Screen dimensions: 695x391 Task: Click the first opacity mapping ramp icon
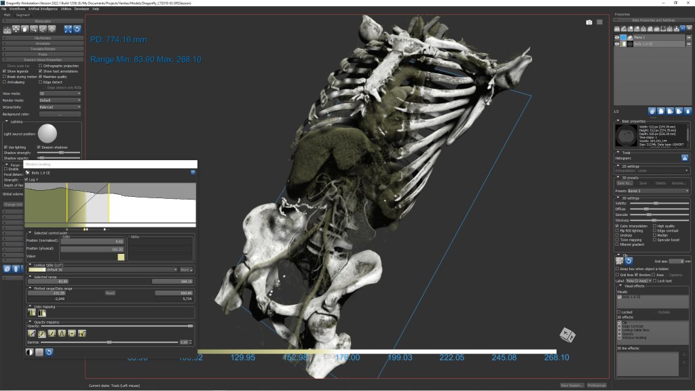click(x=31, y=333)
